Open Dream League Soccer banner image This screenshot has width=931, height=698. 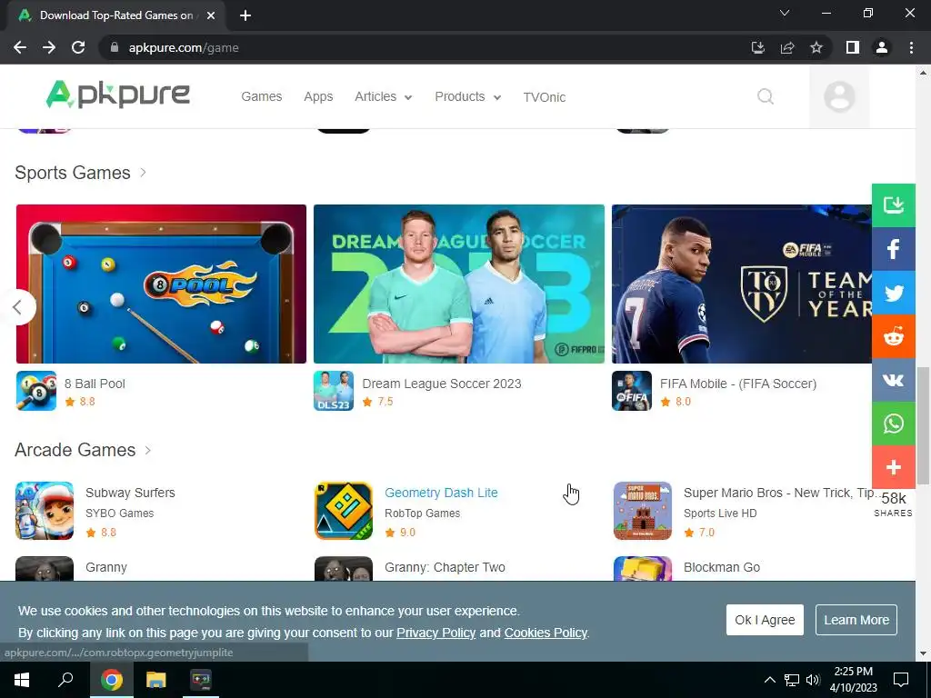coord(459,284)
